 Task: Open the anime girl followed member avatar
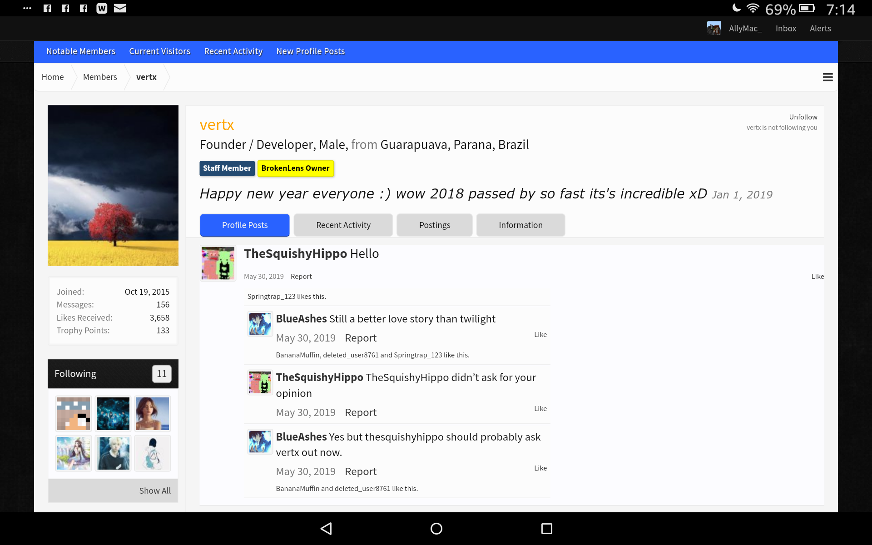coord(74,453)
